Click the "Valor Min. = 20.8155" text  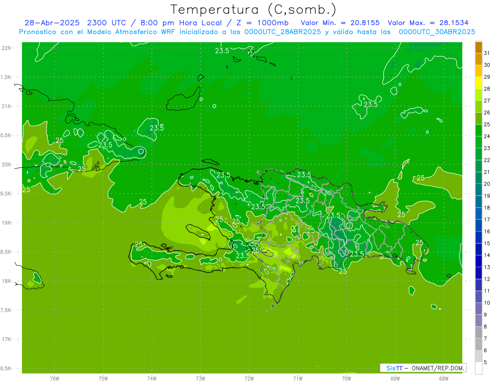(340, 23)
